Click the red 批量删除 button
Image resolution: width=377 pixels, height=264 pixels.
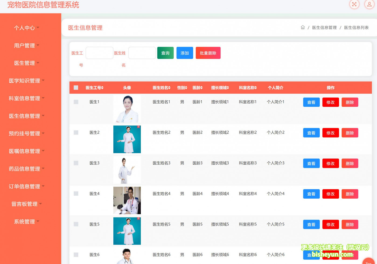tap(208, 53)
